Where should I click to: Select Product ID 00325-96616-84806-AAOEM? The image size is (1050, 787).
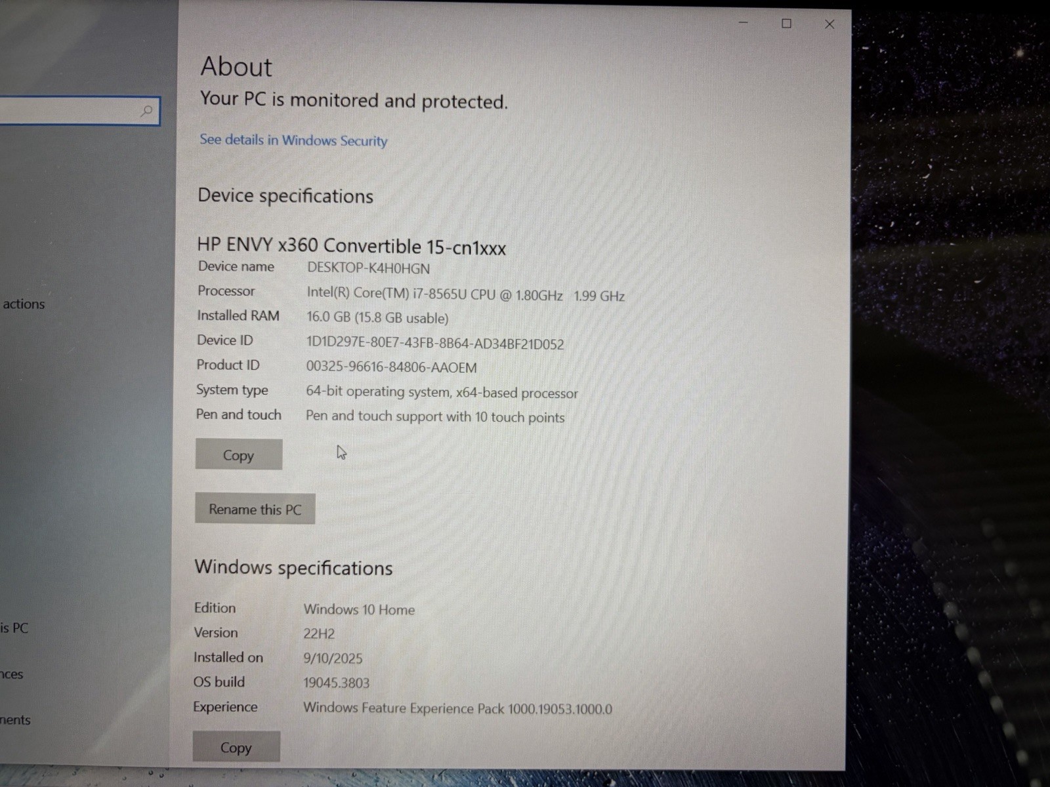pos(391,367)
